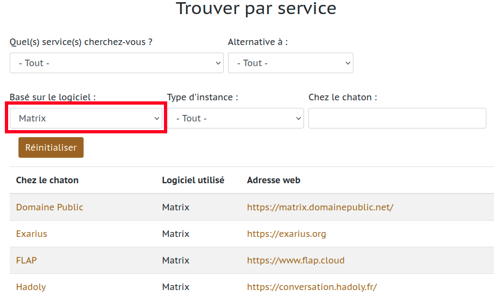Visit the https://exarius.org web address
Image resolution: width=494 pixels, height=296 pixels.
[x=286, y=234]
